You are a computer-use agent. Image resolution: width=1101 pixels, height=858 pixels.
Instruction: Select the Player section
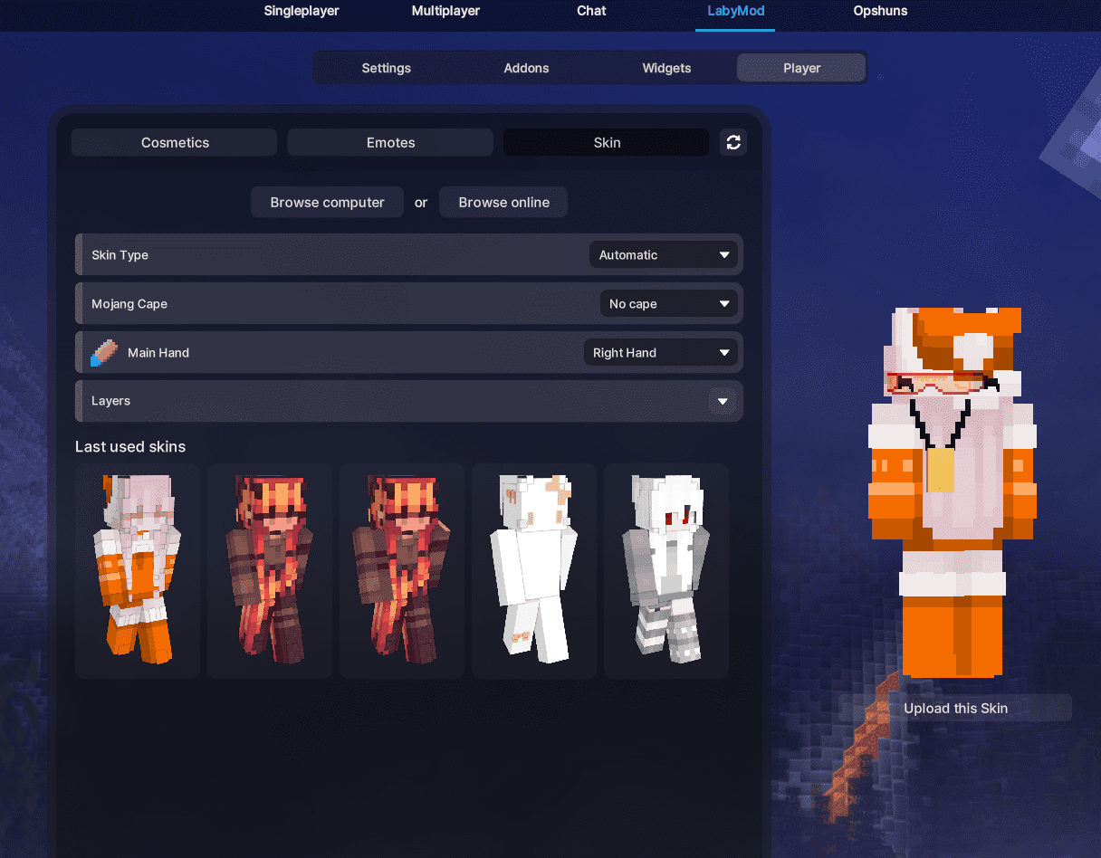coord(801,68)
